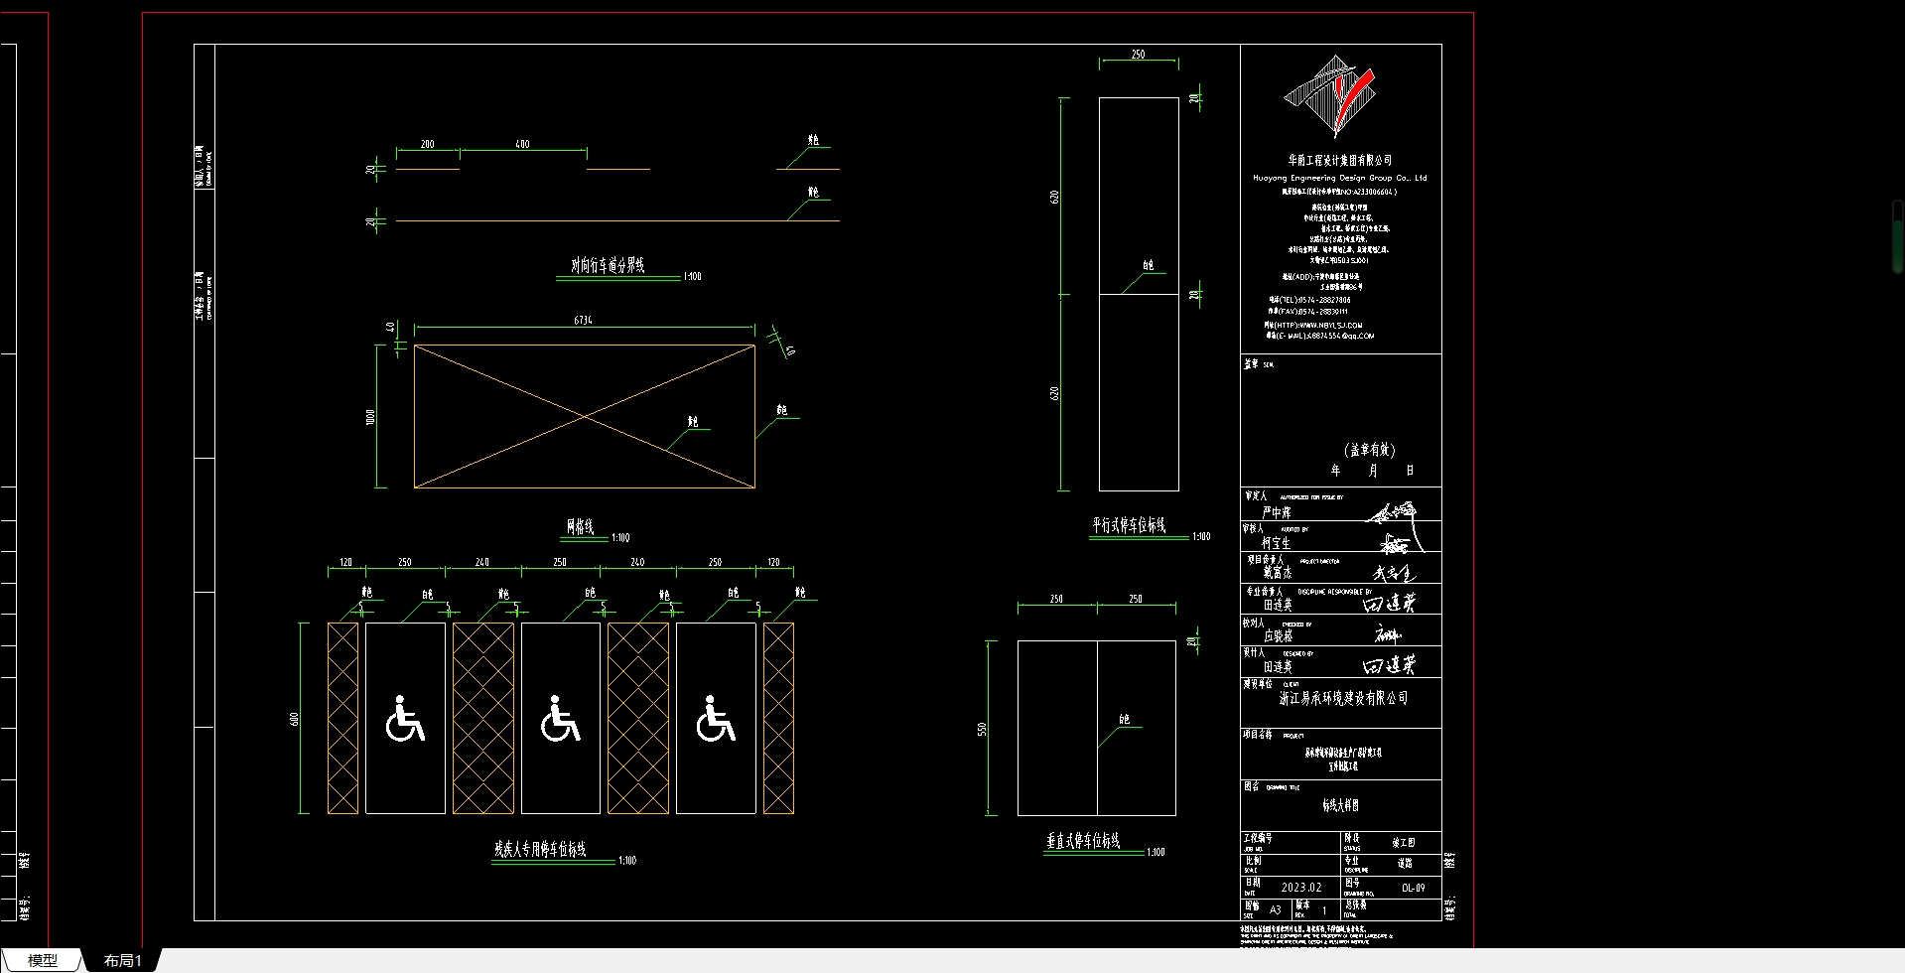The height and width of the screenshot is (973, 1905).
Task: Click the title text 平行式停车位标线
Action: (x=1129, y=525)
